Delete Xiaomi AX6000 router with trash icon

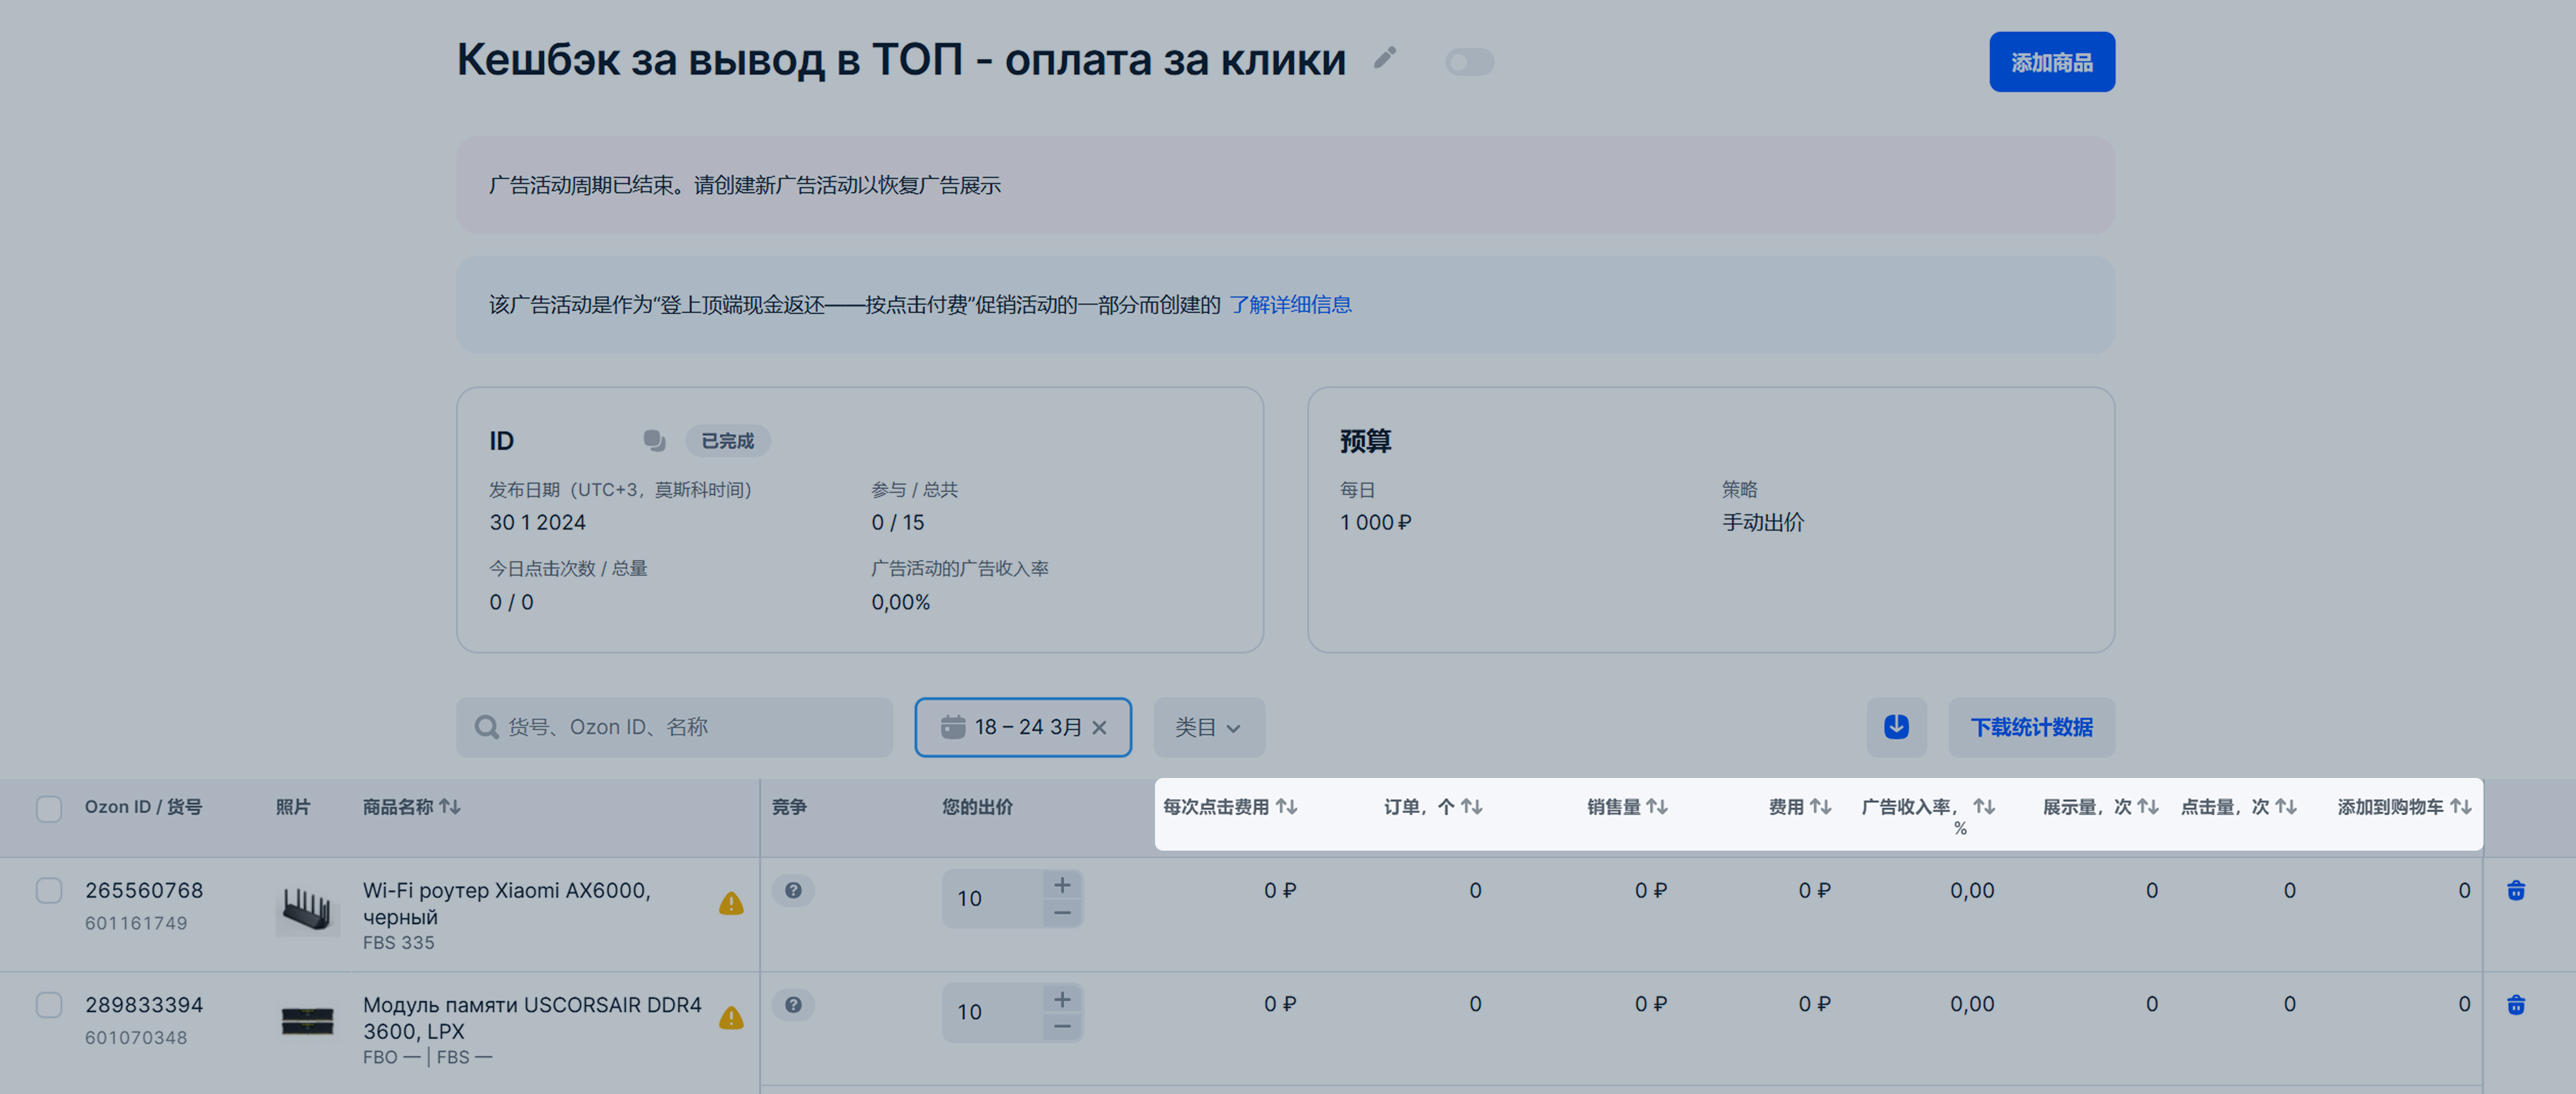(2516, 890)
